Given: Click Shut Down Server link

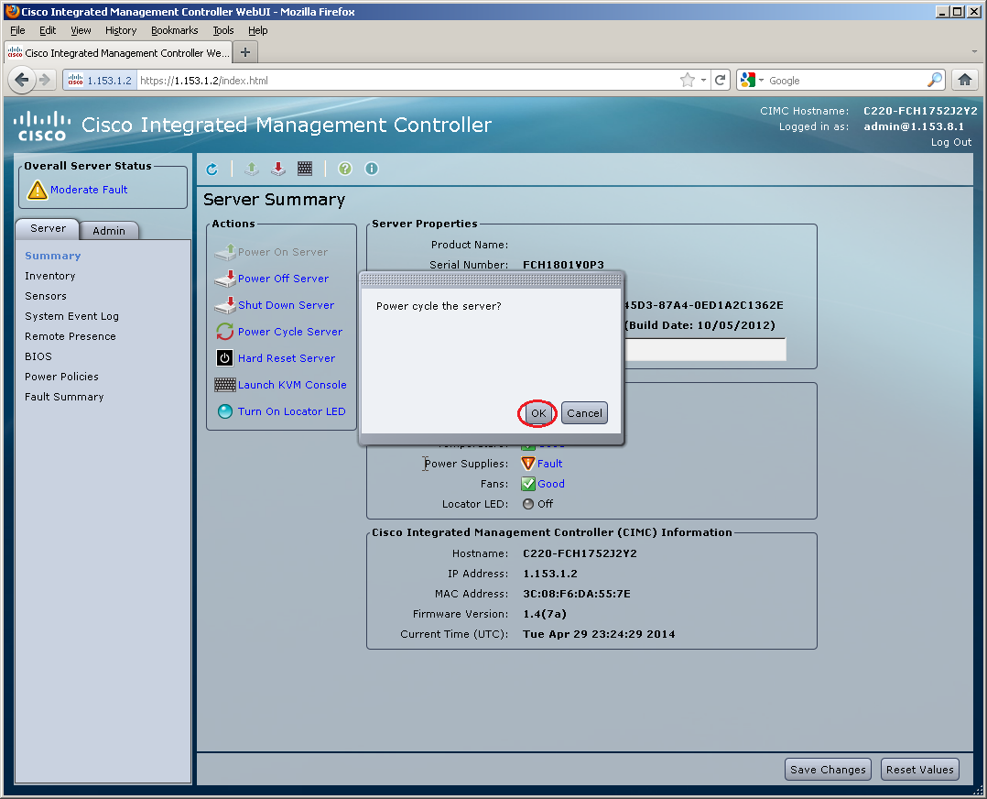Looking at the screenshot, I should click(287, 305).
